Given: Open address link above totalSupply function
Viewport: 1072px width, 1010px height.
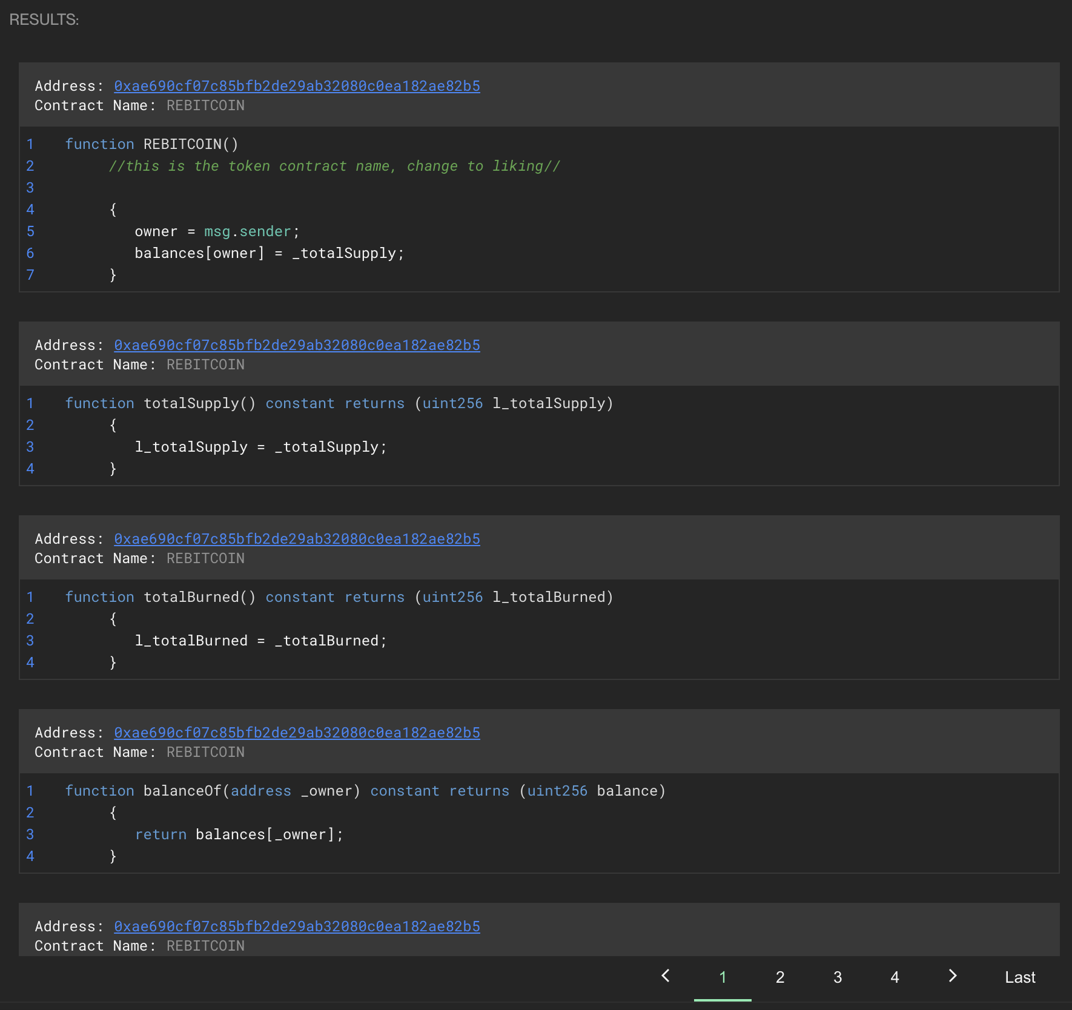Looking at the screenshot, I should 297,345.
